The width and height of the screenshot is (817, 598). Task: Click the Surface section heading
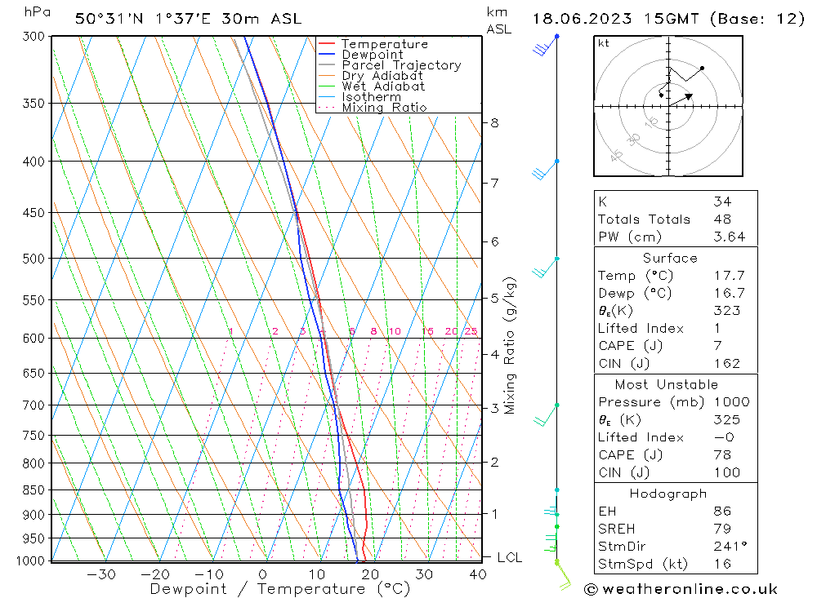click(x=670, y=258)
